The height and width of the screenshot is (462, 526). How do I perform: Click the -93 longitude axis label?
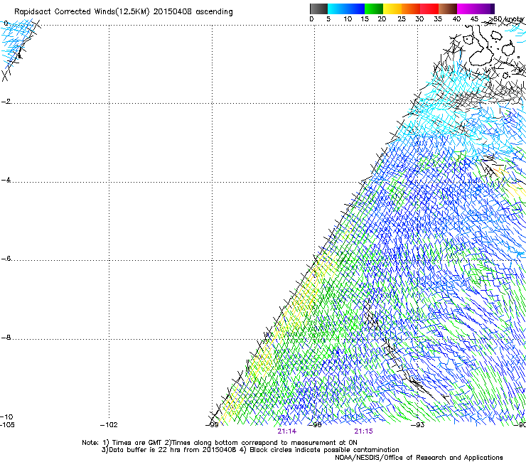[418, 425]
